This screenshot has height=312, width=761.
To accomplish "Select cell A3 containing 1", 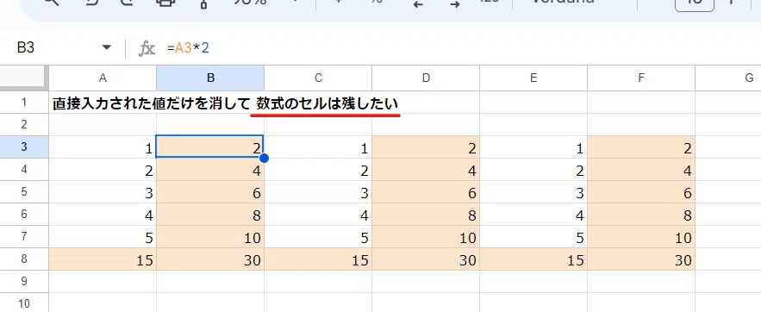I will (x=103, y=147).
